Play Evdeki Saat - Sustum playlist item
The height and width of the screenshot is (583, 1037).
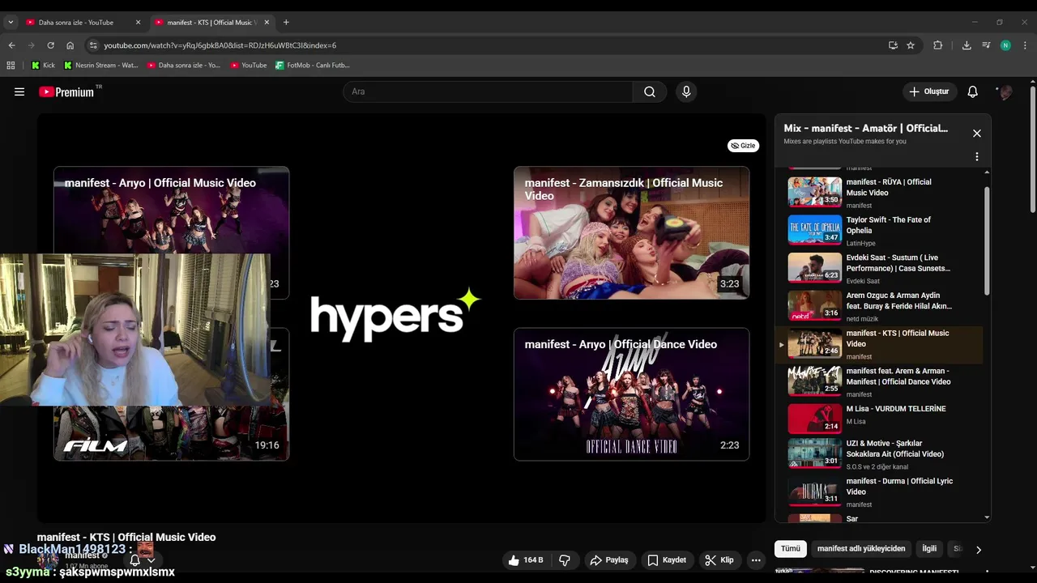[x=885, y=268]
